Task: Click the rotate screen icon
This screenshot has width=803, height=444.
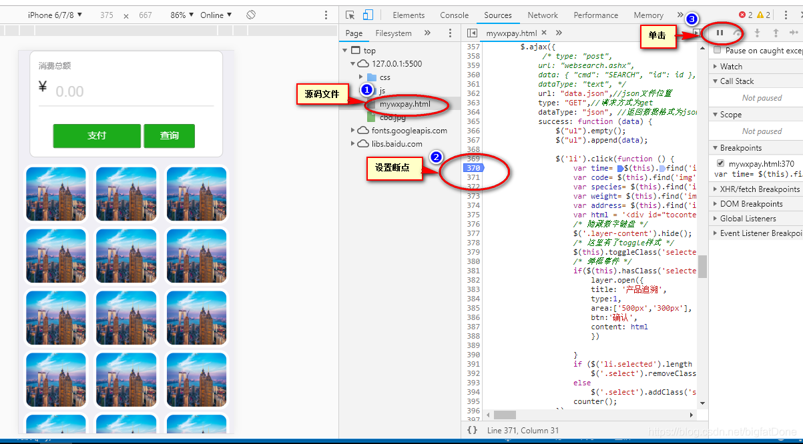Action: click(251, 15)
